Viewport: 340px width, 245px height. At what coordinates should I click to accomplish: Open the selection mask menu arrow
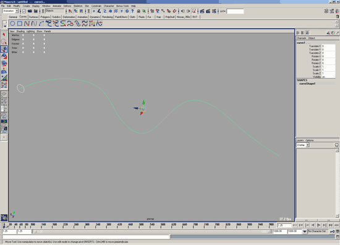coord(43,11)
